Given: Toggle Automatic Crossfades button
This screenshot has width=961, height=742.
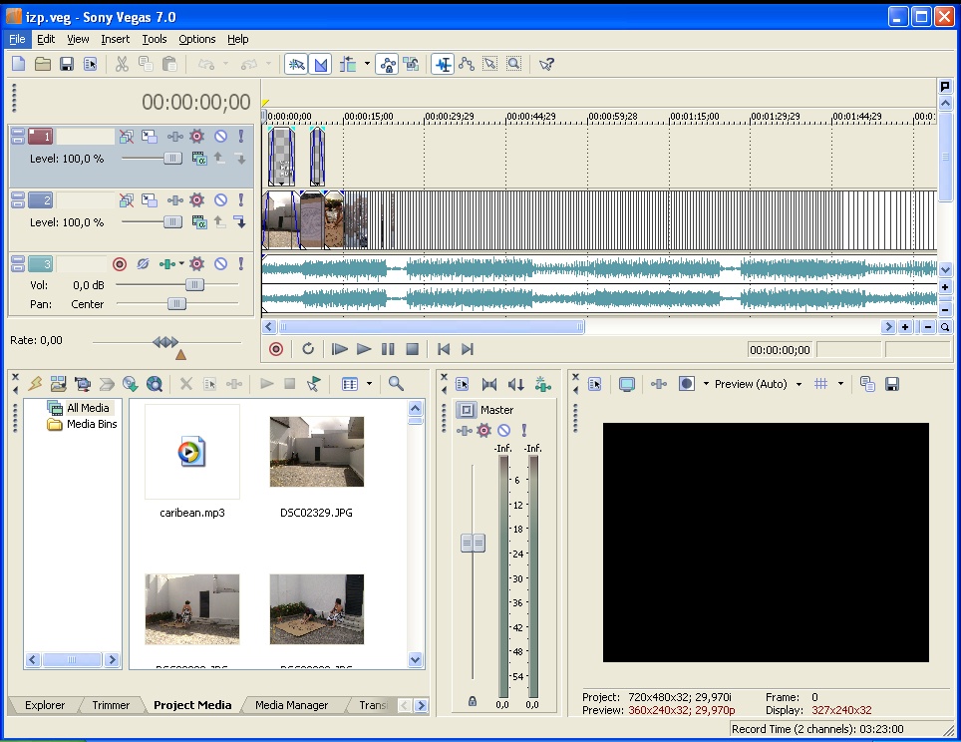Looking at the screenshot, I should coord(321,64).
